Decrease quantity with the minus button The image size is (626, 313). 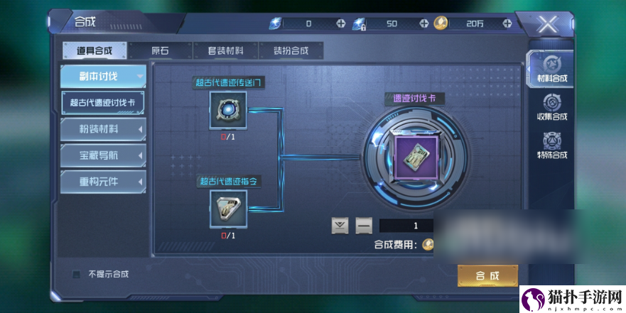(364, 226)
